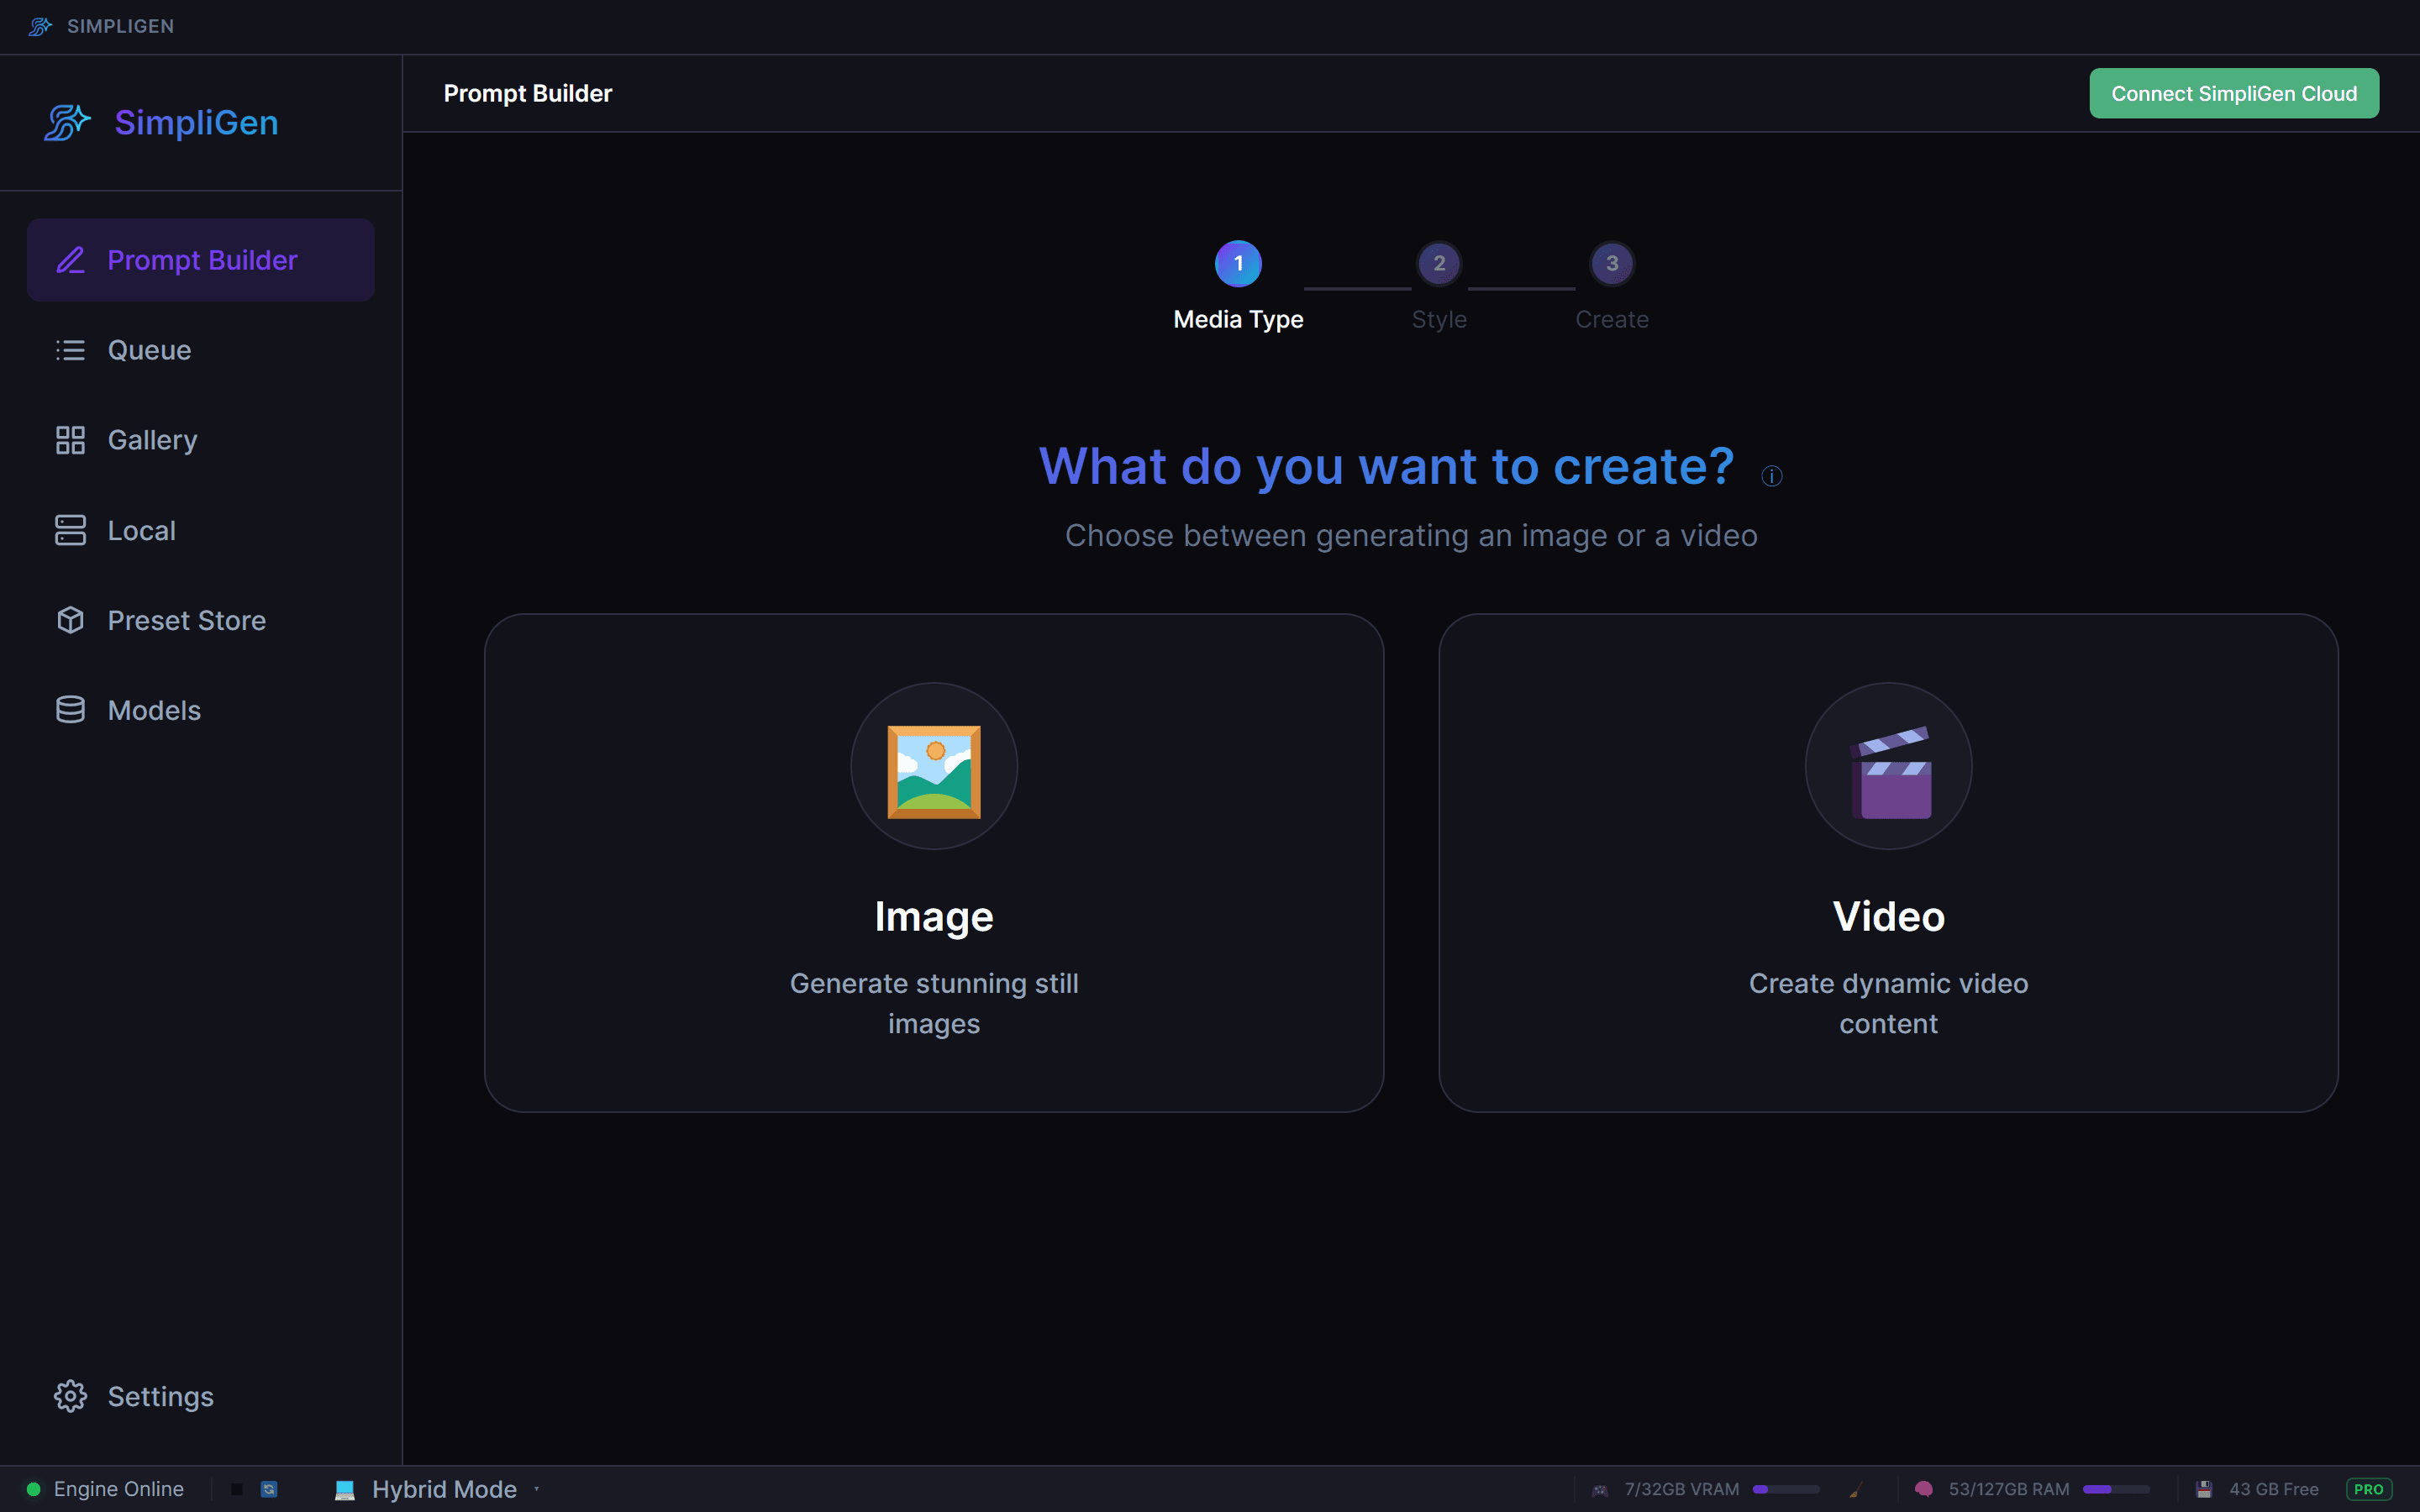Click the floppy disk storage icon
The image size is (2420, 1512).
point(2203,1489)
